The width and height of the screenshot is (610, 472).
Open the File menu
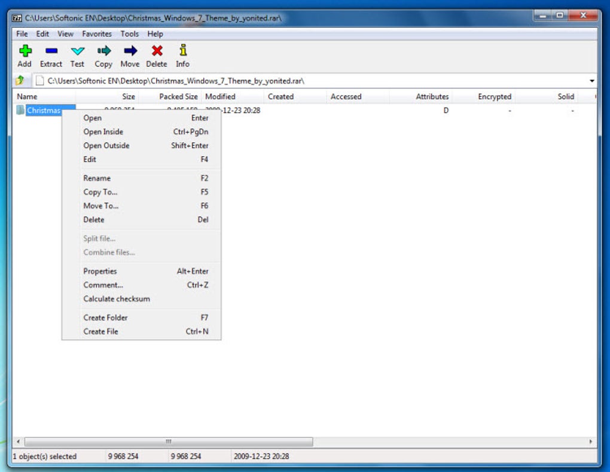coord(22,34)
